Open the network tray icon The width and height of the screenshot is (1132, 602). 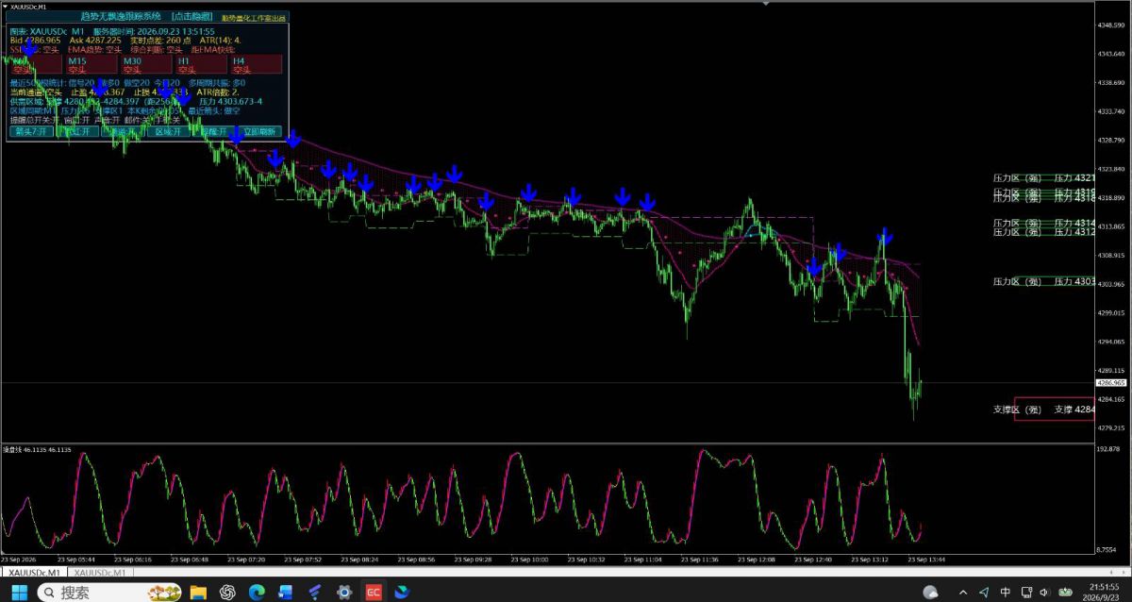click(x=1026, y=593)
